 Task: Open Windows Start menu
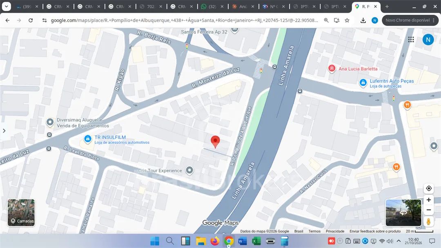(155, 241)
